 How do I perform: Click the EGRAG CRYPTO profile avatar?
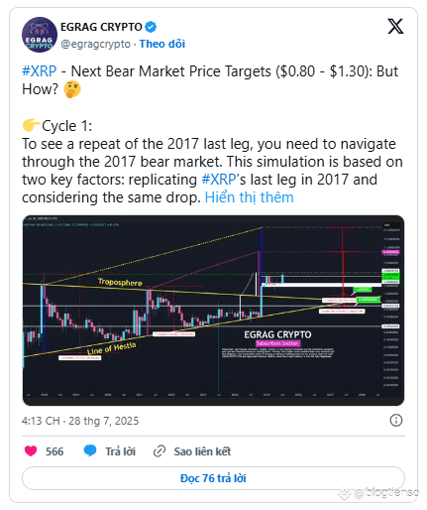[40, 35]
